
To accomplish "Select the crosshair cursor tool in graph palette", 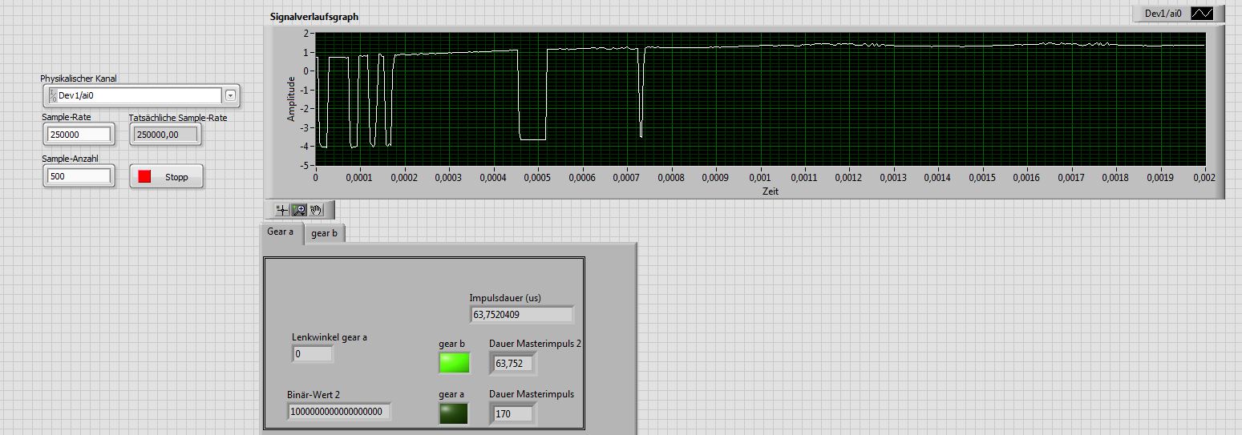I will pyautogui.click(x=281, y=210).
